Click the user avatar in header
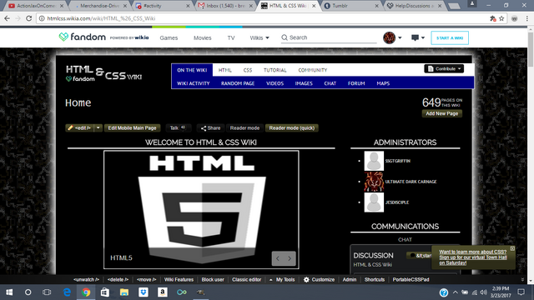Image resolution: width=534 pixels, height=300 pixels. (389, 37)
